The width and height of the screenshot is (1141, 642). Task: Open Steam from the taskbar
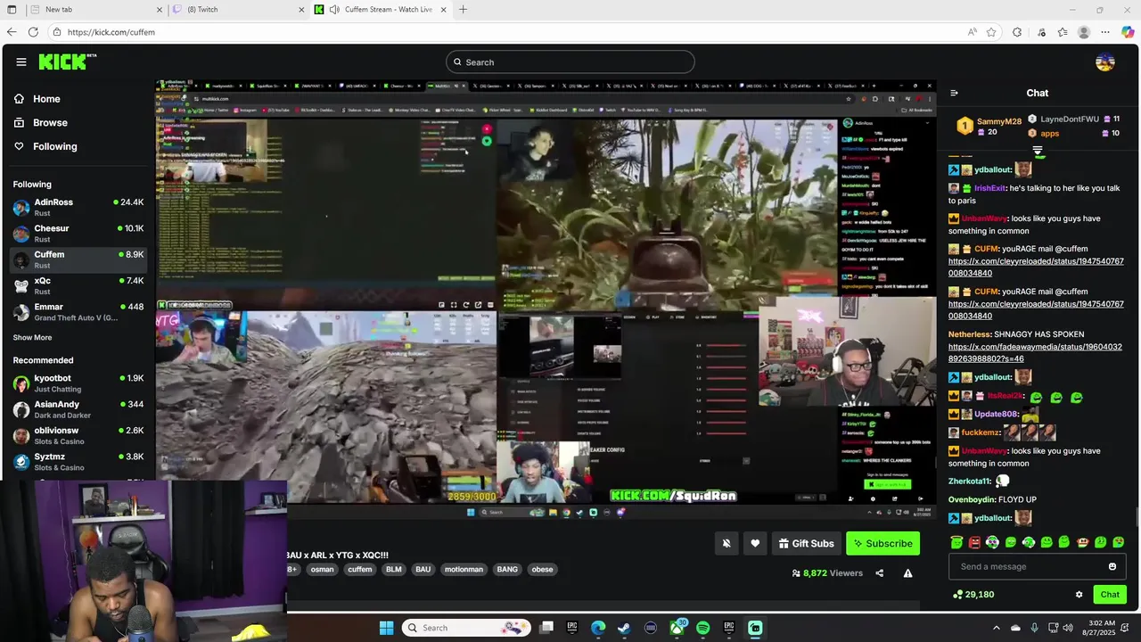tap(624, 628)
